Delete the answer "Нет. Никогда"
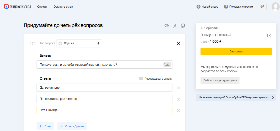Screen dimensions: 280x131 pos(179,110)
